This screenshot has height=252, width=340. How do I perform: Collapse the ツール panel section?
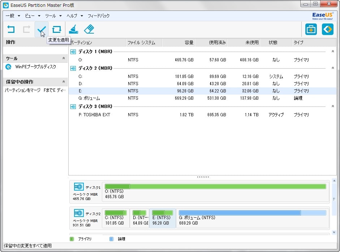[x=64, y=58]
